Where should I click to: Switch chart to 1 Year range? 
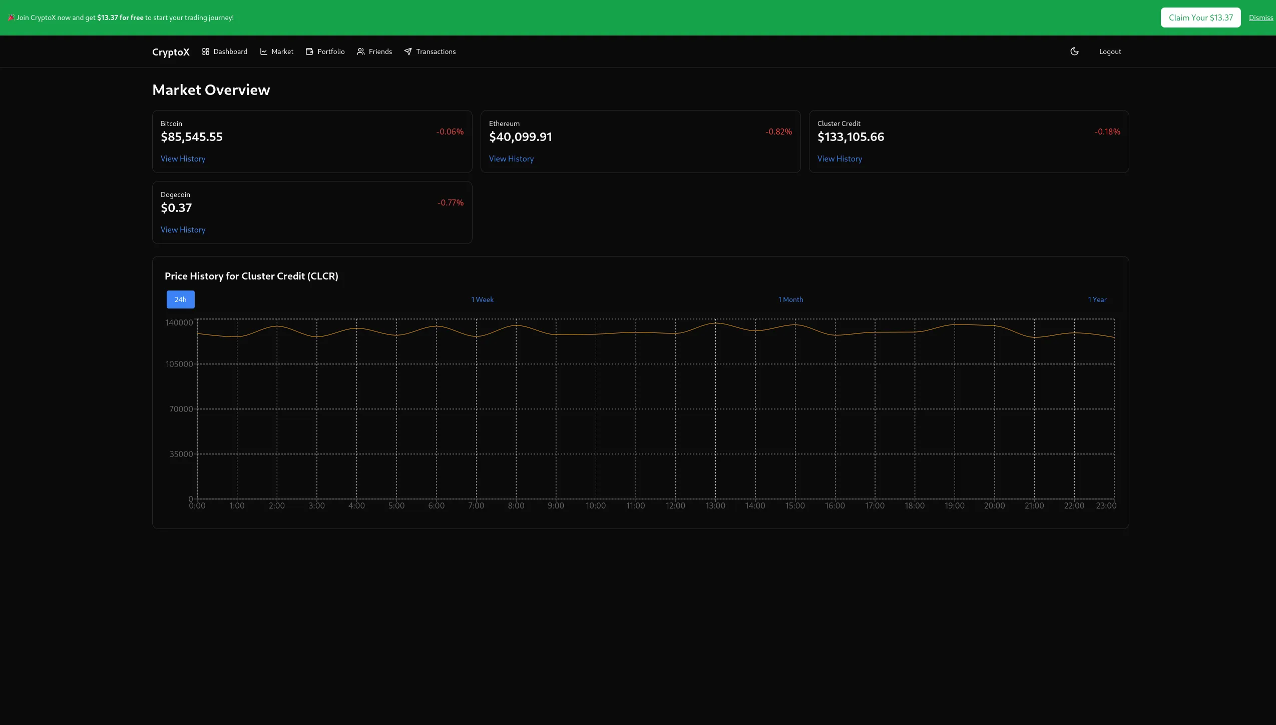click(x=1097, y=299)
